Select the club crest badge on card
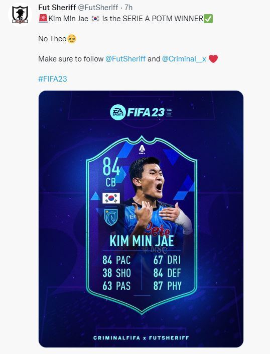The height and width of the screenshot is (354, 270). click(111, 217)
